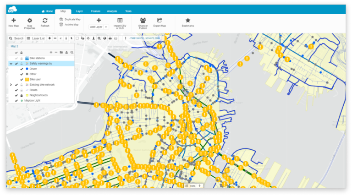Viewport: 352px width, 196px height.
Task: Click Duplicate Map
Action: coord(70,19)
